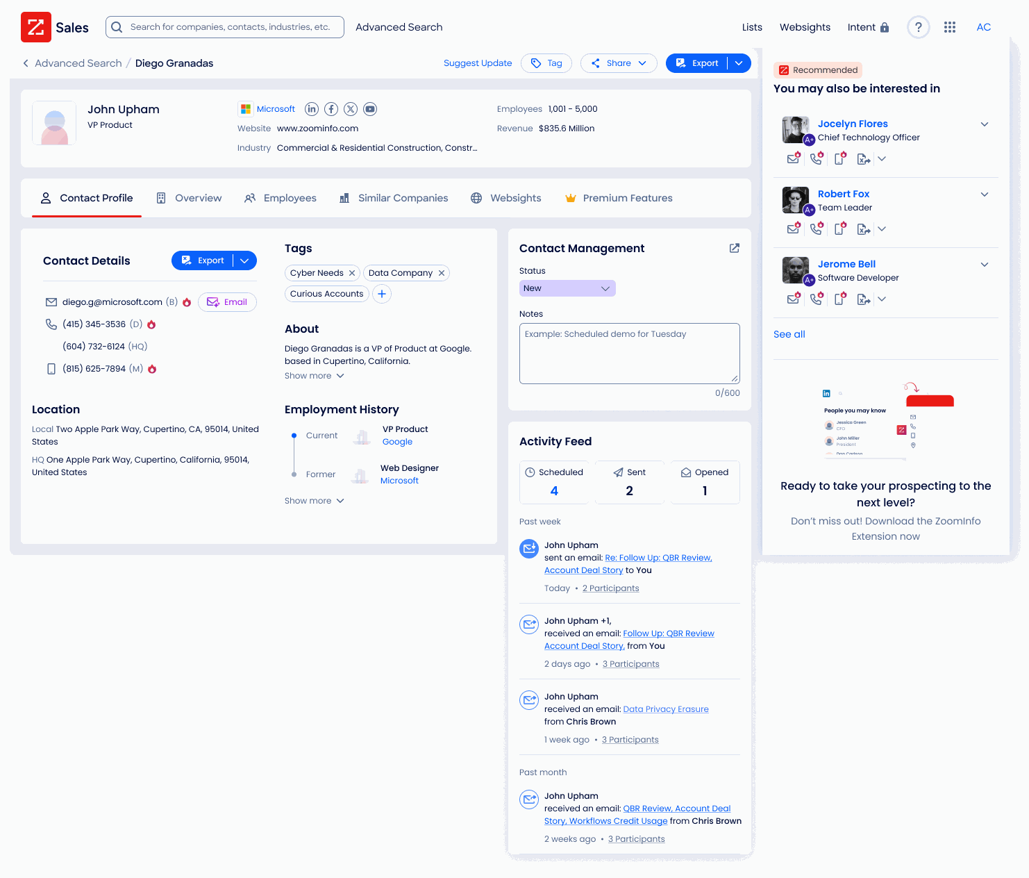Switch to the Premium Features tab
Image resolution: width=1029 pixels, height=878 pixels.
tap(619, 198)
